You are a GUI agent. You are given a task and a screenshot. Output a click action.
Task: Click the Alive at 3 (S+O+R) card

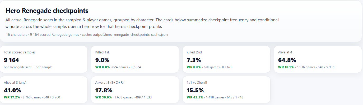pyautogui.click(x=135, y=90)
